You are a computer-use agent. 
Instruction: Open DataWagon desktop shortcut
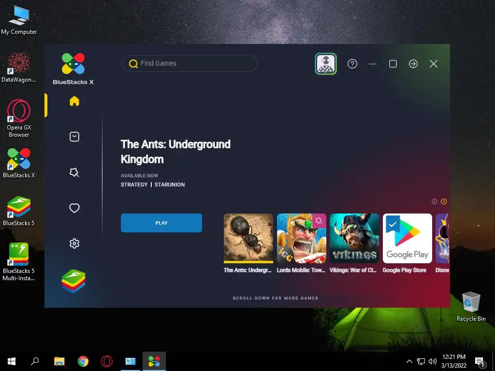point(19,68)
